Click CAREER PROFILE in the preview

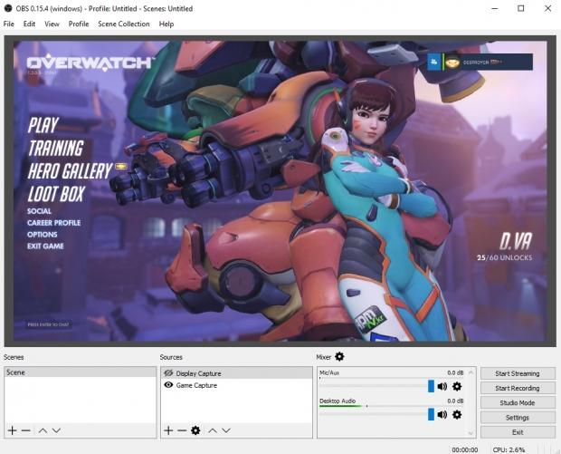[x=54, y=223]
